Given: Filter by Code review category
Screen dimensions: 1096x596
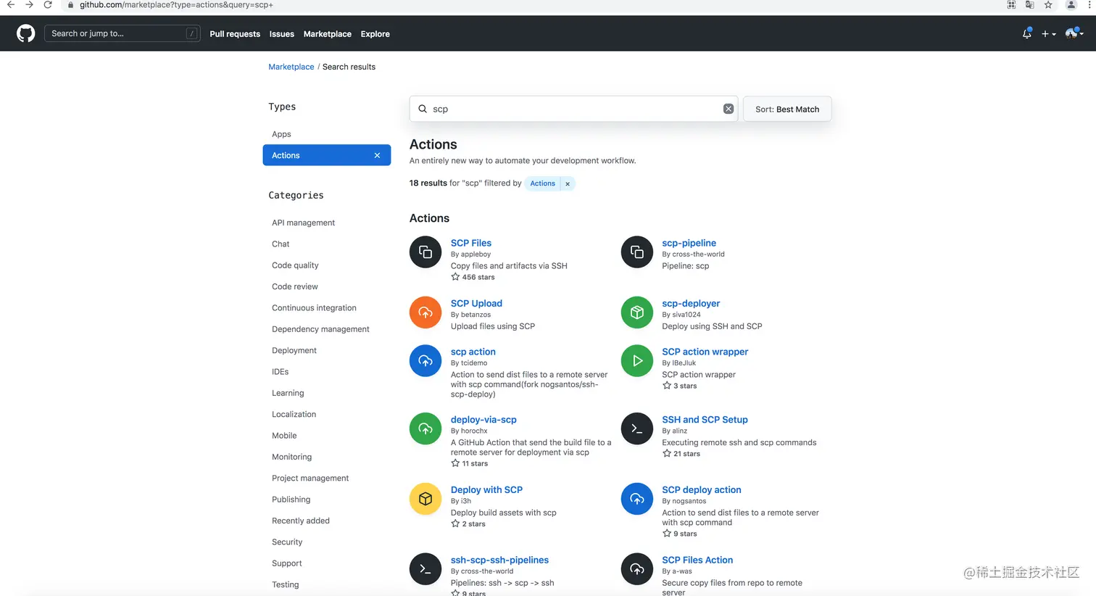Looking at the screenshot, I should tap(295, 286).
